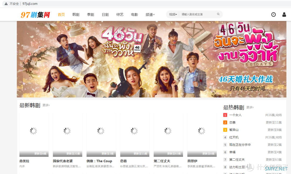The image size is (291, 174).
Task: Open the 视频 search type dropdown
Action: (173, 14)
